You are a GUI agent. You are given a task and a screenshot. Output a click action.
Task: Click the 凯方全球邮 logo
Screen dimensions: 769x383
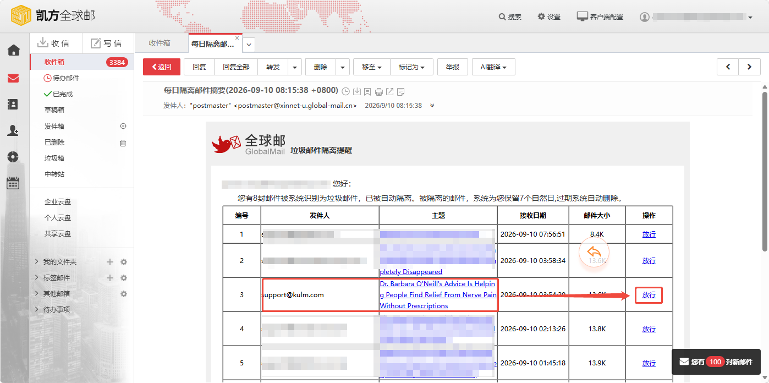[53, 15]
